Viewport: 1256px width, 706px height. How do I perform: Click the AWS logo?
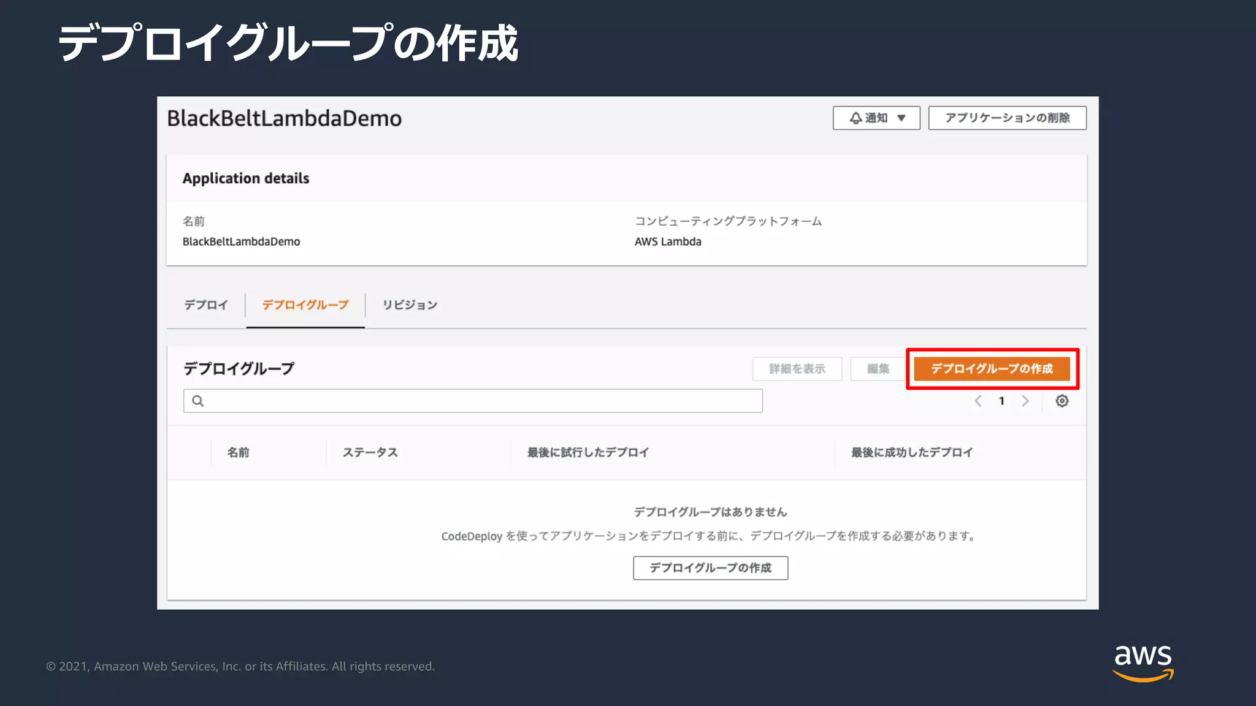[1143, 663]
